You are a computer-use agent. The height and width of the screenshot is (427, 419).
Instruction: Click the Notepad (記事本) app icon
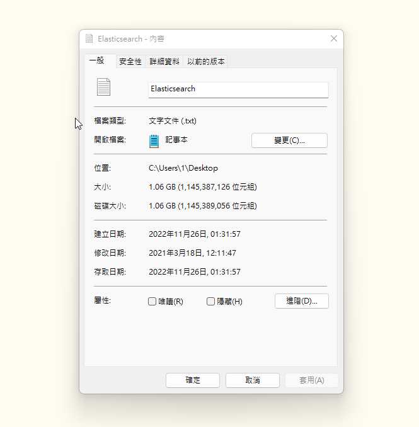(154, 141)
